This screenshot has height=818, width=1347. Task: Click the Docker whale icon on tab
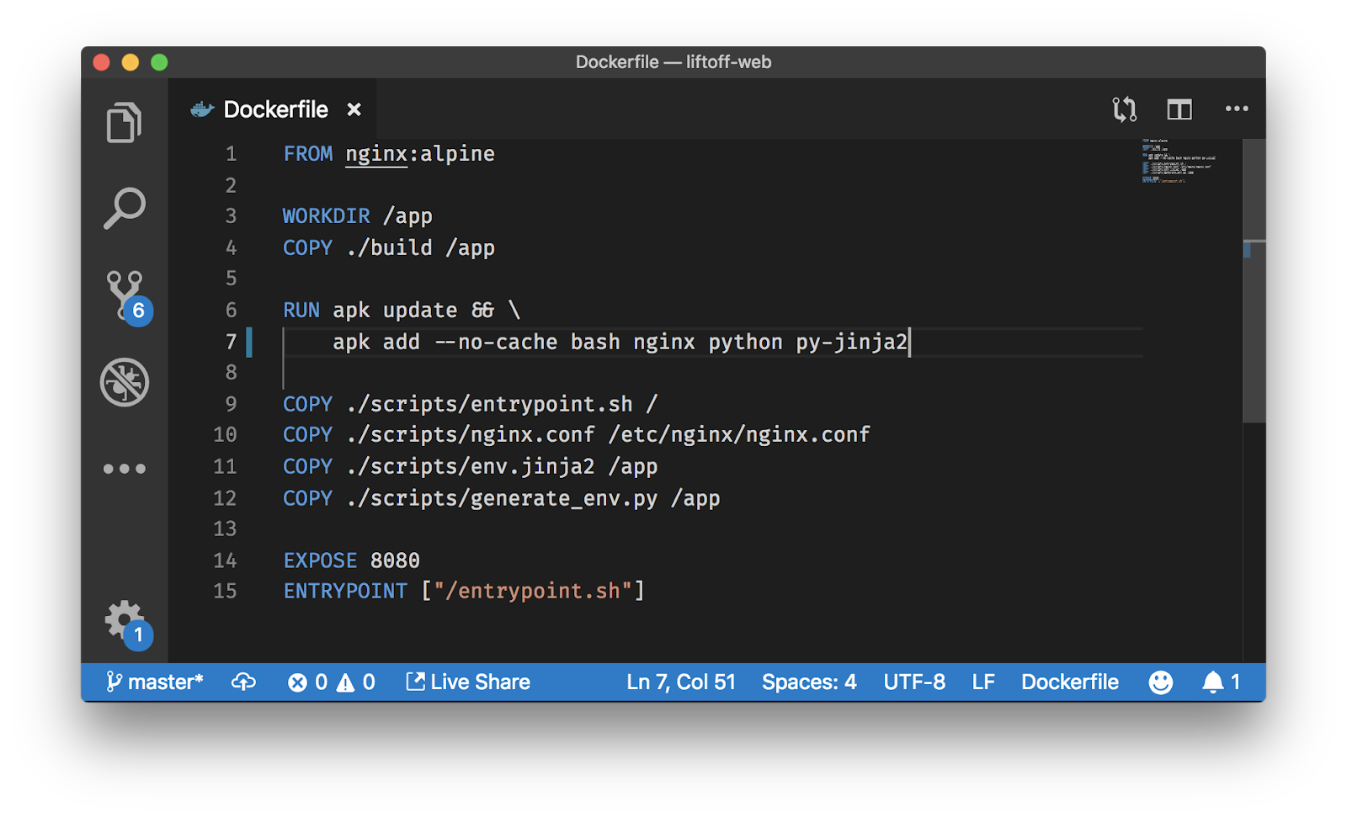[x=203, y=109]
